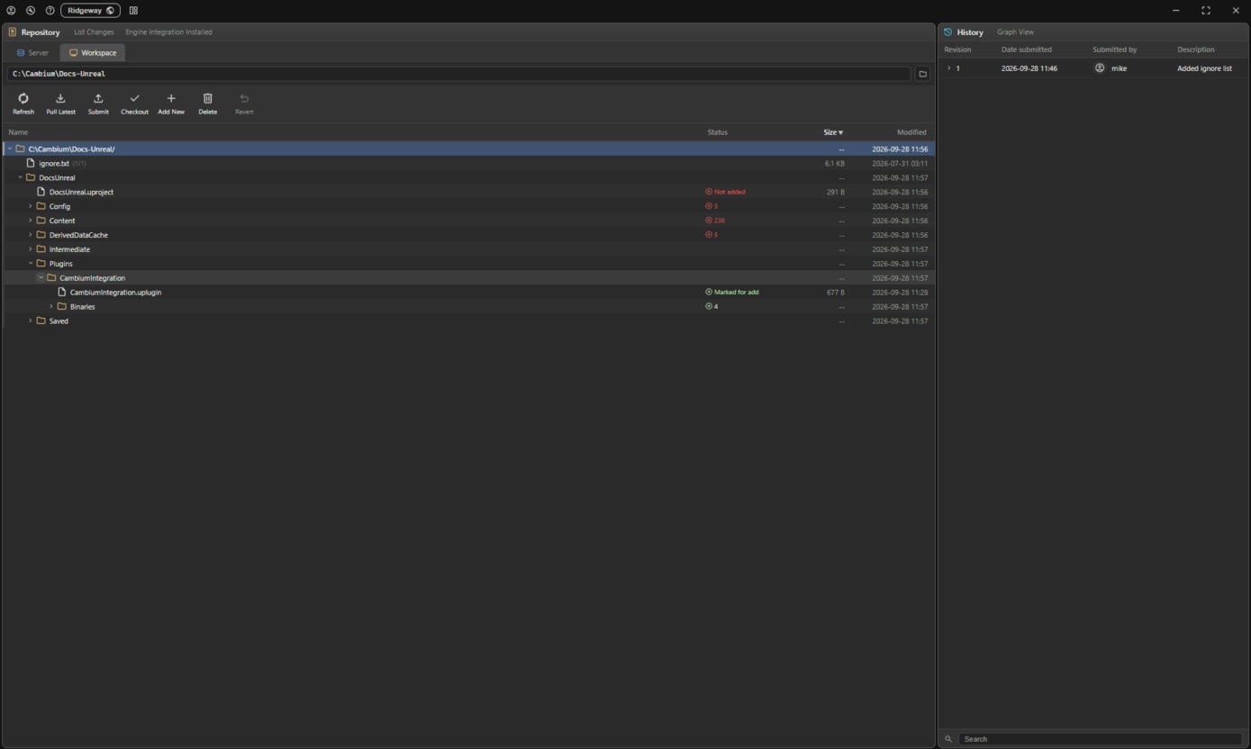This screenshot has height=749, width=1251.
Task: Select the History tab
Action: point(964,32)
